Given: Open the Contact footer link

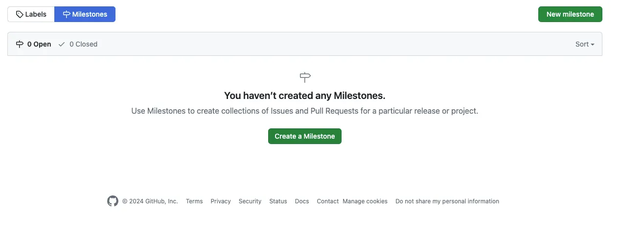Looking at the screenshot, I should point(327,201).
